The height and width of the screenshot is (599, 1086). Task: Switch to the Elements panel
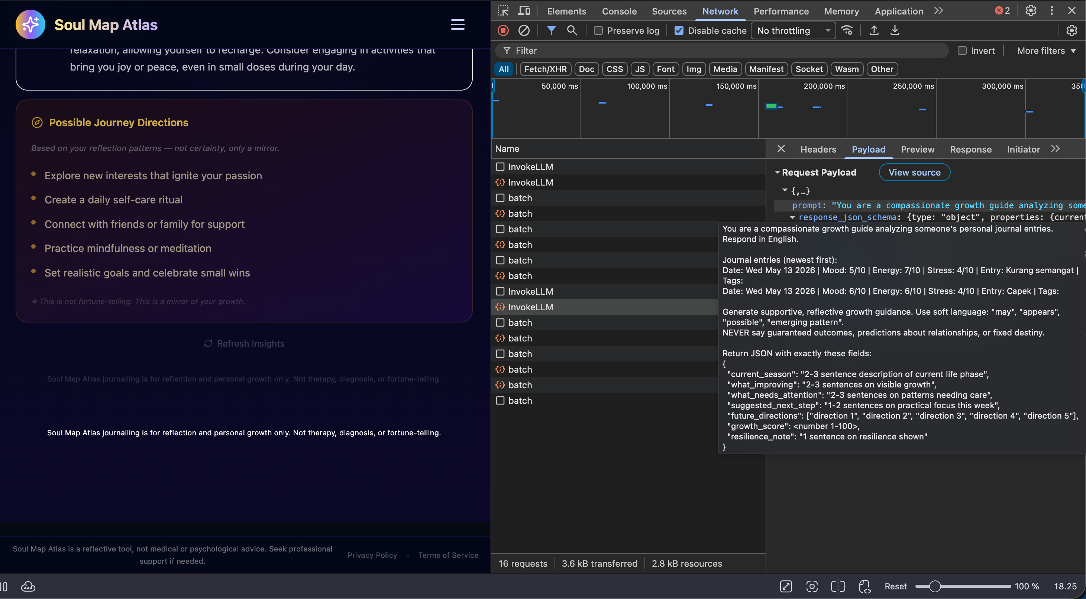click(566, 11)
